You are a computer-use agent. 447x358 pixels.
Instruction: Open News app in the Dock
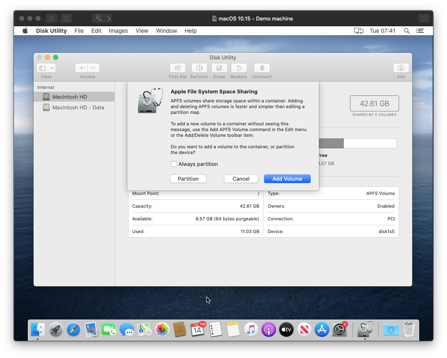(x=304, y=330)
